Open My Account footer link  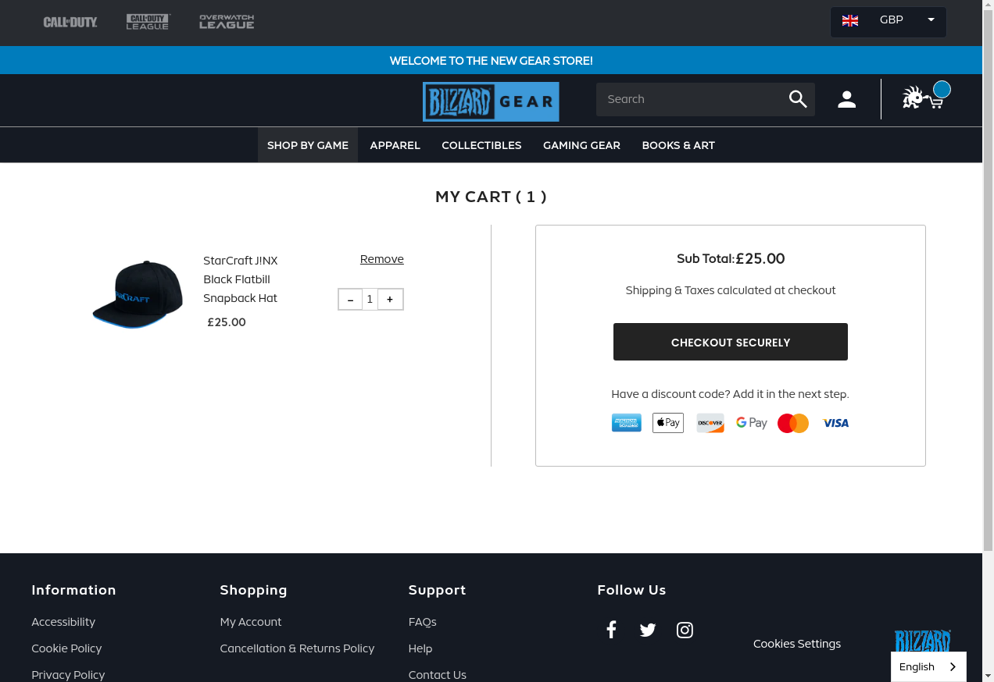251,622
